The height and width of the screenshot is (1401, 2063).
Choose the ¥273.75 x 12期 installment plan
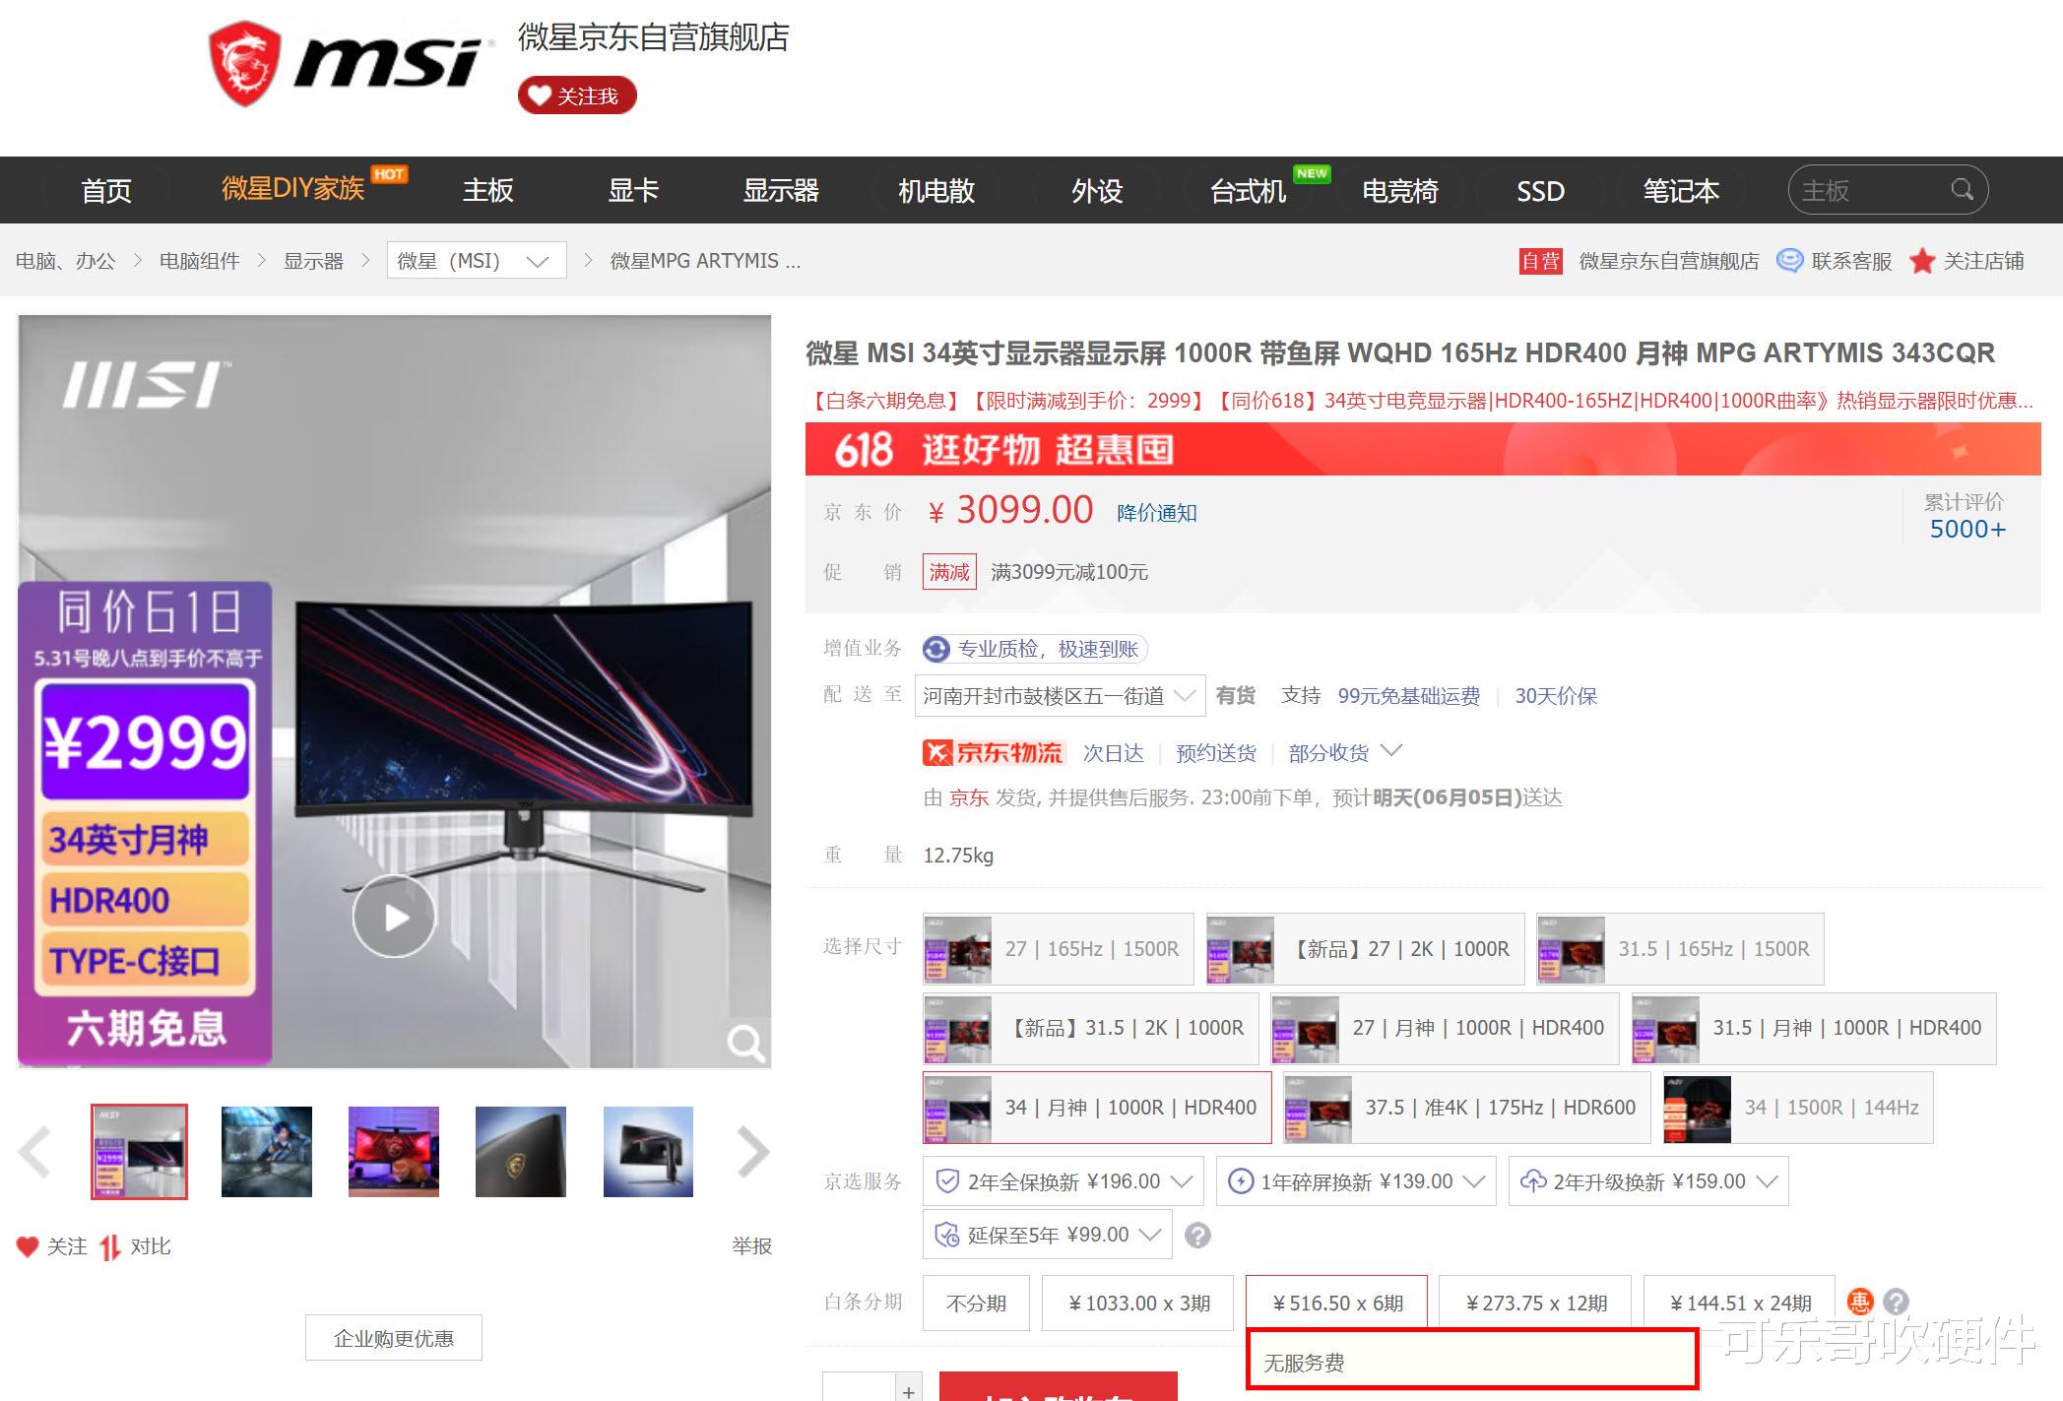(x=1535, y=1303)
